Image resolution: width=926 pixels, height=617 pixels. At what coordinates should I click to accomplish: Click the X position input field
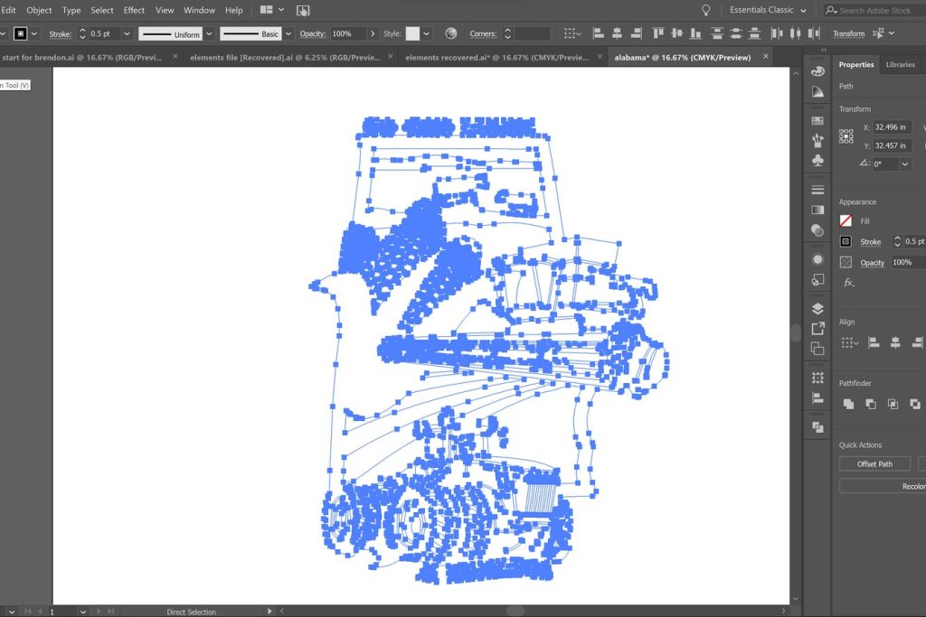[891, 127]
